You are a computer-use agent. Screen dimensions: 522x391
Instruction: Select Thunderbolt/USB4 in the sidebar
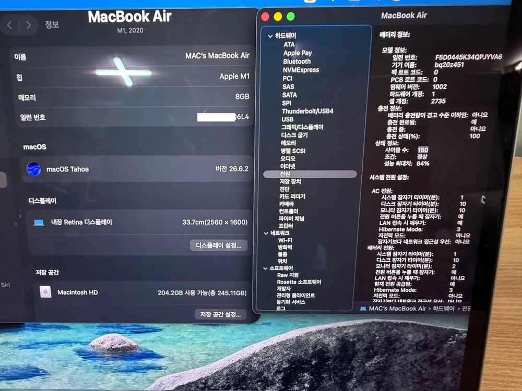(x=307, y=111)
